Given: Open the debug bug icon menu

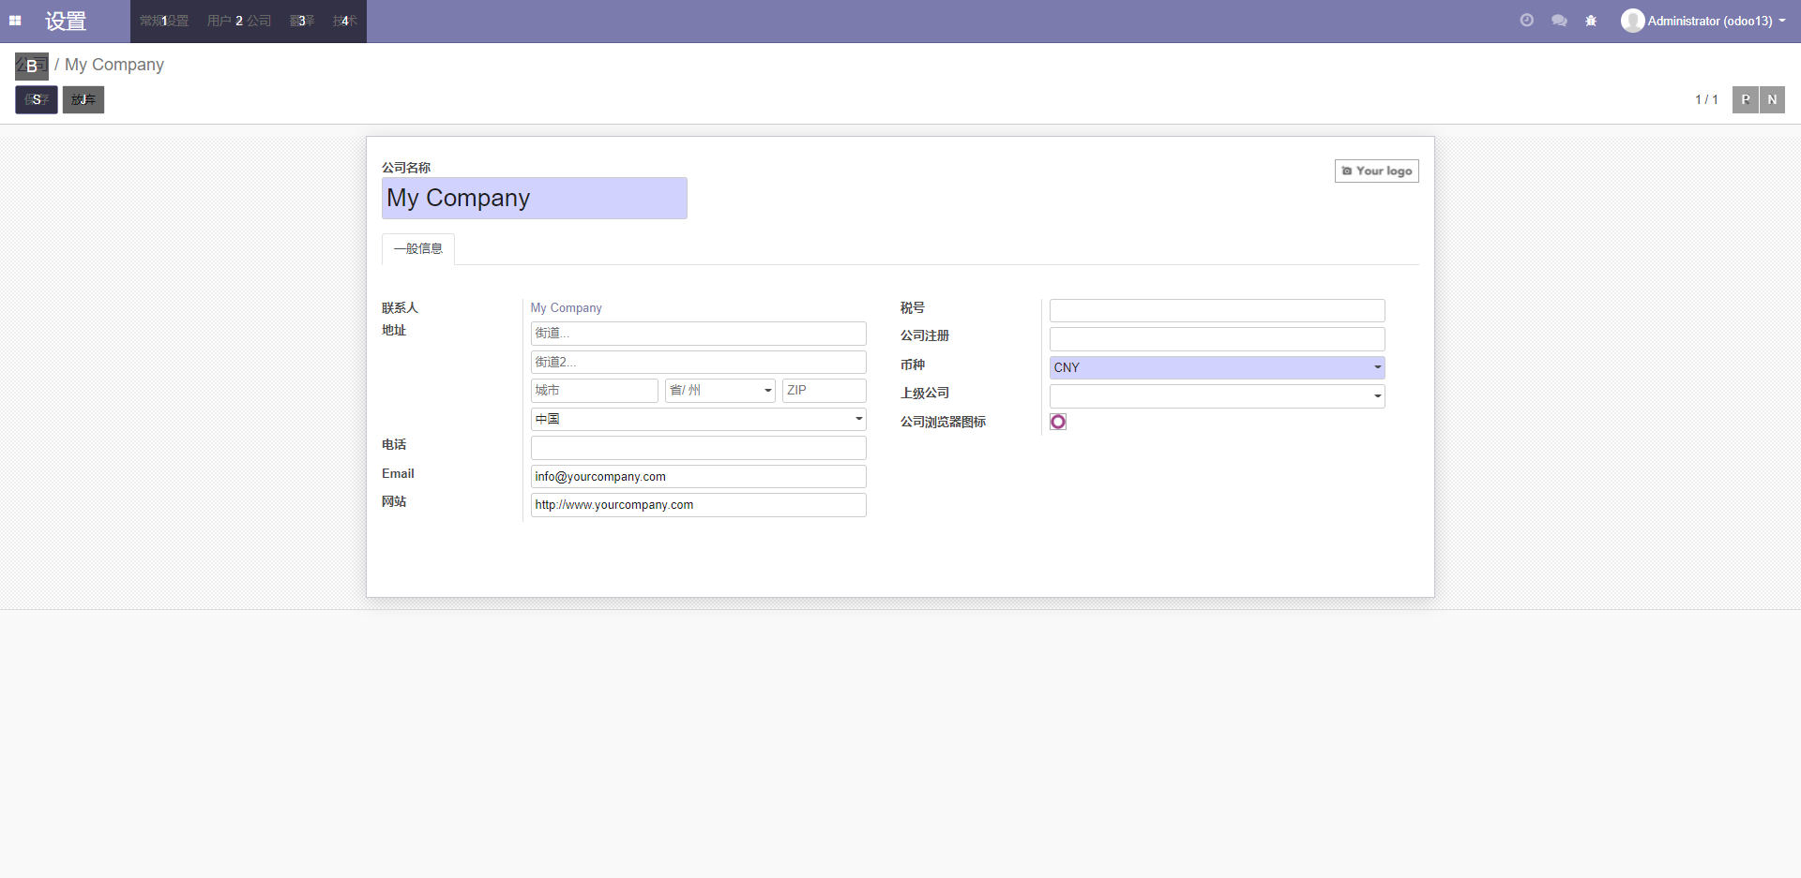Looking at the screenshot, I should click(1591, 21).
